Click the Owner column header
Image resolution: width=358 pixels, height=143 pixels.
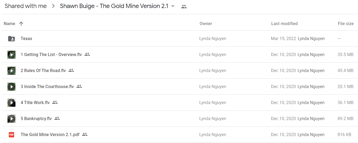click(206, 23)
